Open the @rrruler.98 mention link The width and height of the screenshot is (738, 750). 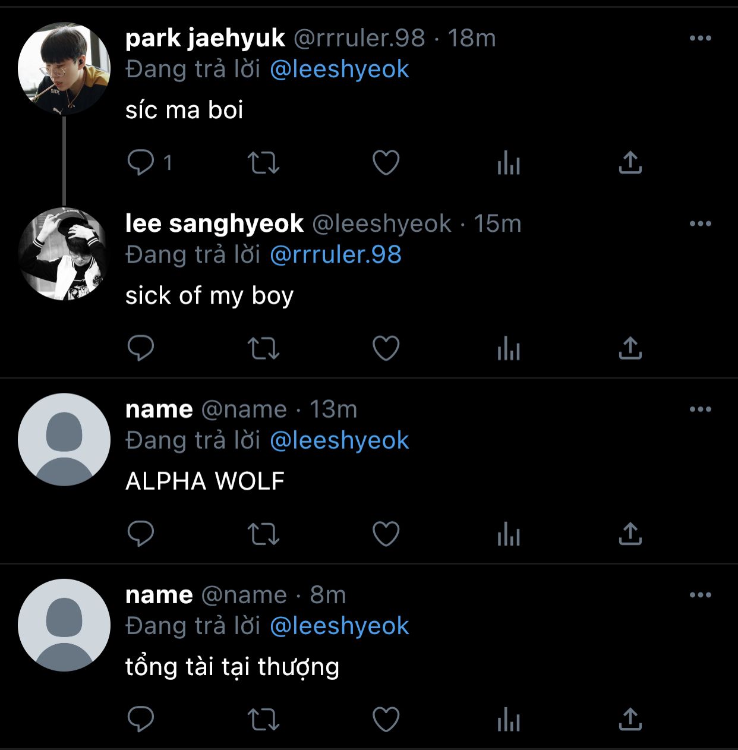(x=336, y=255)
